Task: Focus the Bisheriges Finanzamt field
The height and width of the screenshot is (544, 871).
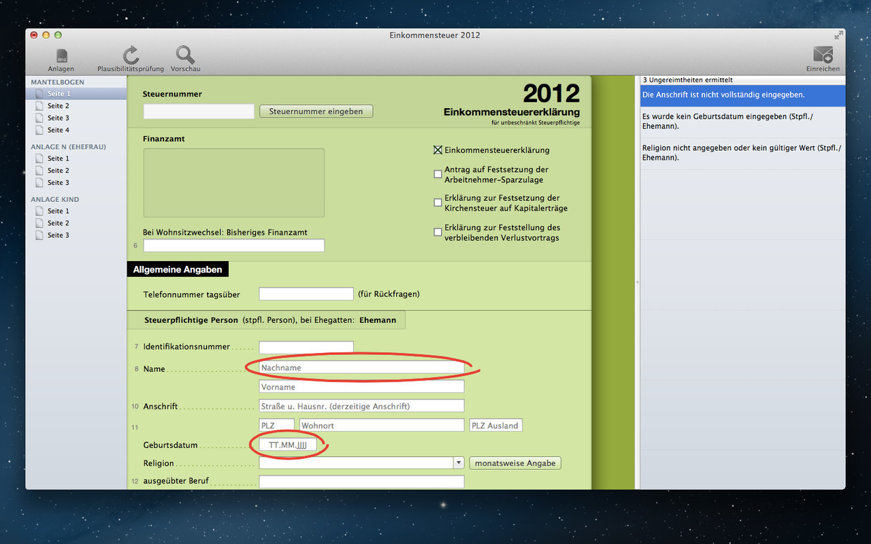Action: point(233,245)
